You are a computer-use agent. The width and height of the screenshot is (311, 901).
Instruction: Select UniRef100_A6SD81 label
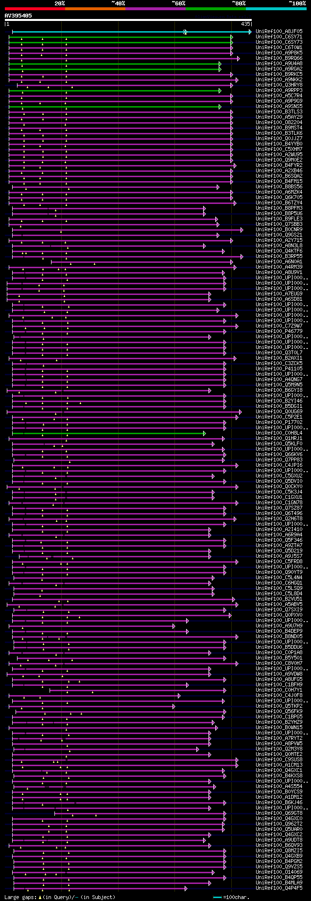click(279, 299)
